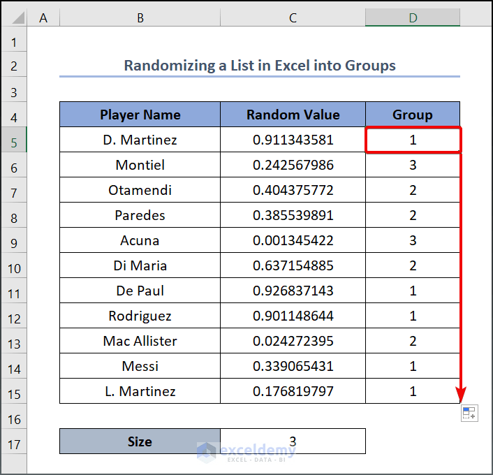This screenshot has height=475, width=493.
Task: Click the title 'Randomizing a List in Excel into Groups'
Action: [260, 66]
